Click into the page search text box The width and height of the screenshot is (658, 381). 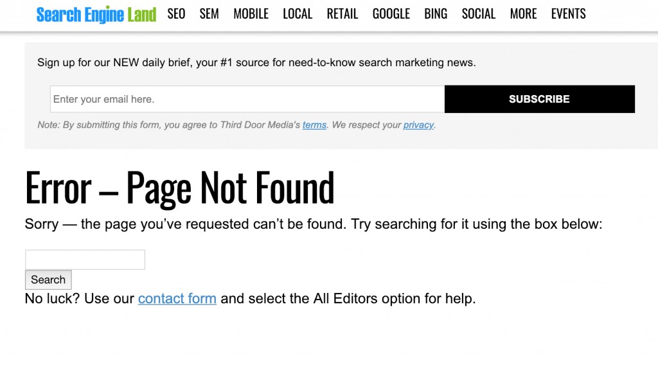point(85,260)
